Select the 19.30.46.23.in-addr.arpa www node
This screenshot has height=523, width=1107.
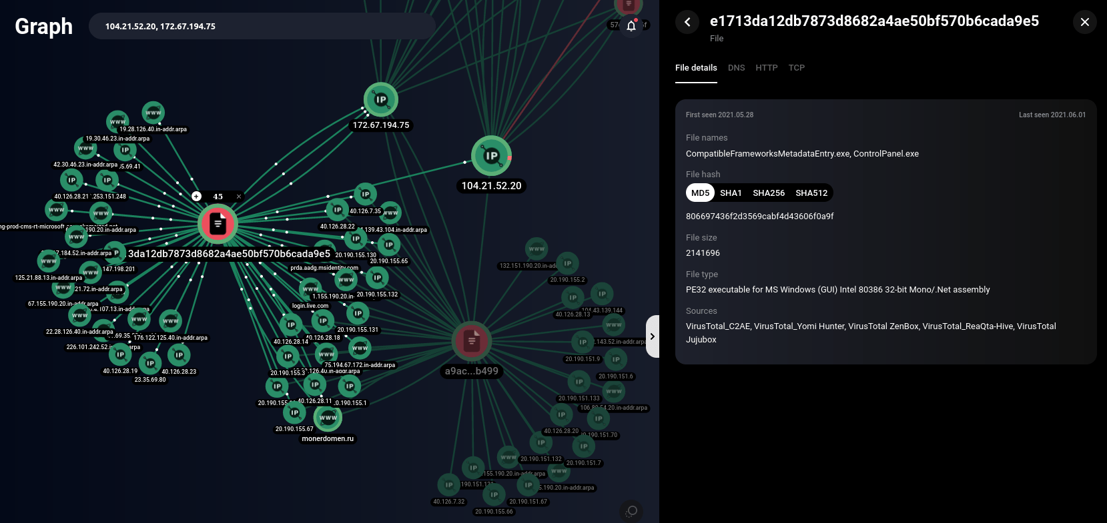[x=118, y=122]
